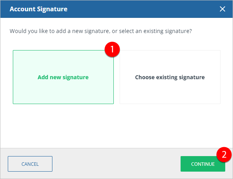This screenshot has width=233, height=179.
Task: Click the word 'CONTINUE' on the green button
Action: click(x=203, y=164)
